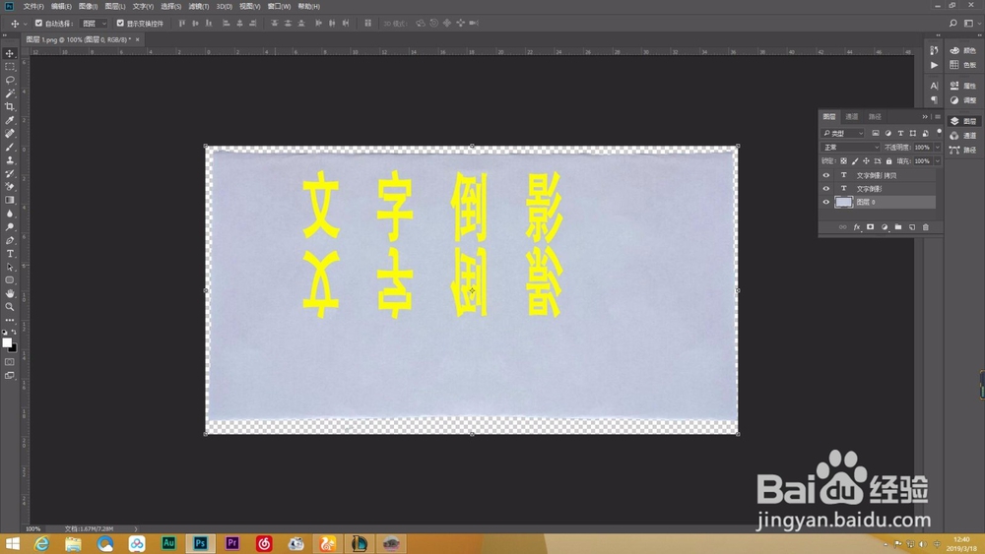Toggle lock position icon

click(x=866, y=161)
